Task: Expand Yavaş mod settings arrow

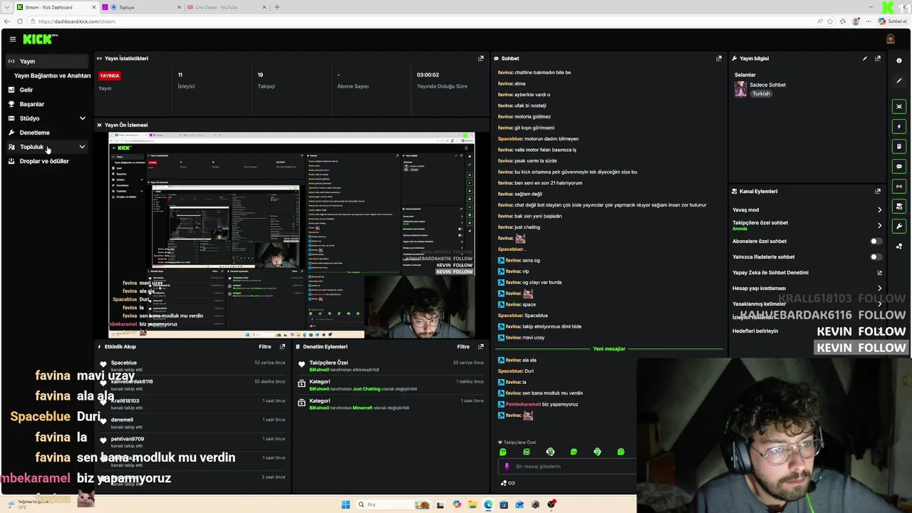Action: point(879,209)
